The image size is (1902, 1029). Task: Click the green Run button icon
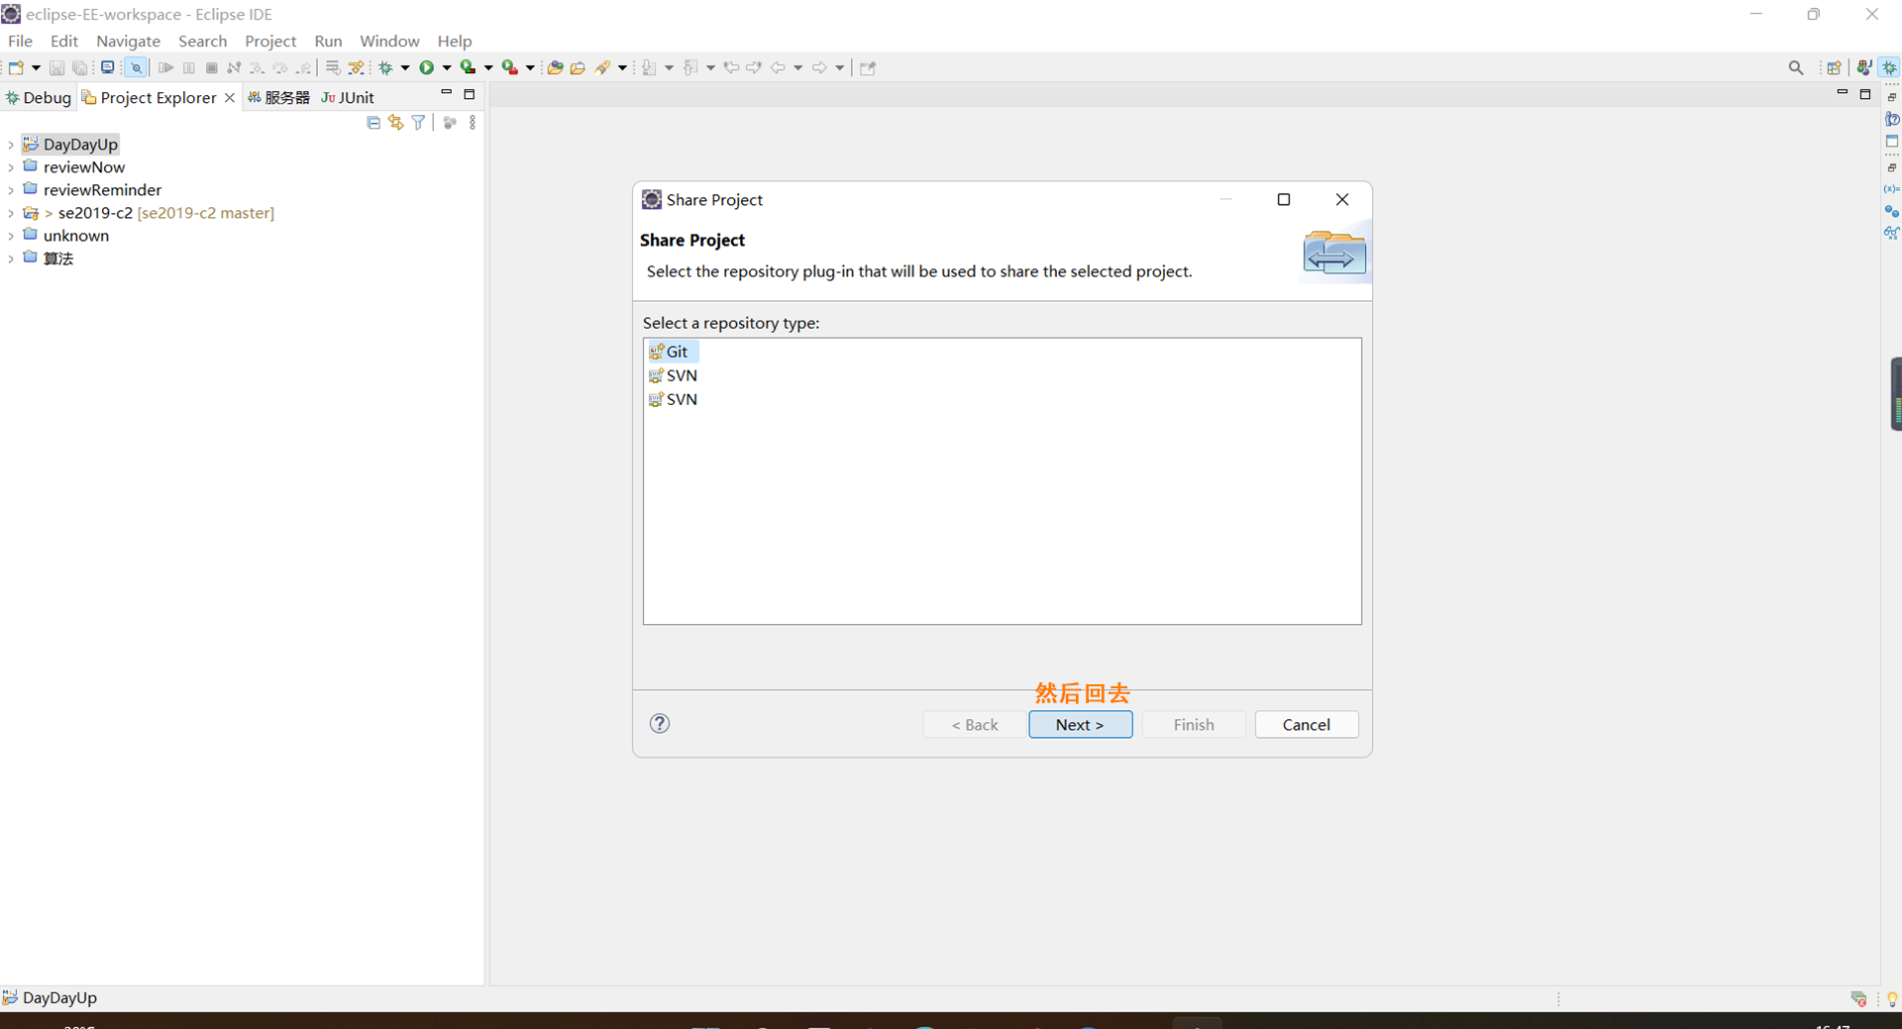point(427,67)
